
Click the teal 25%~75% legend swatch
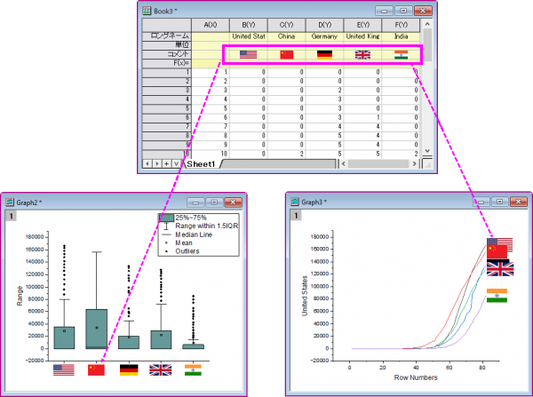coord(166,218)
